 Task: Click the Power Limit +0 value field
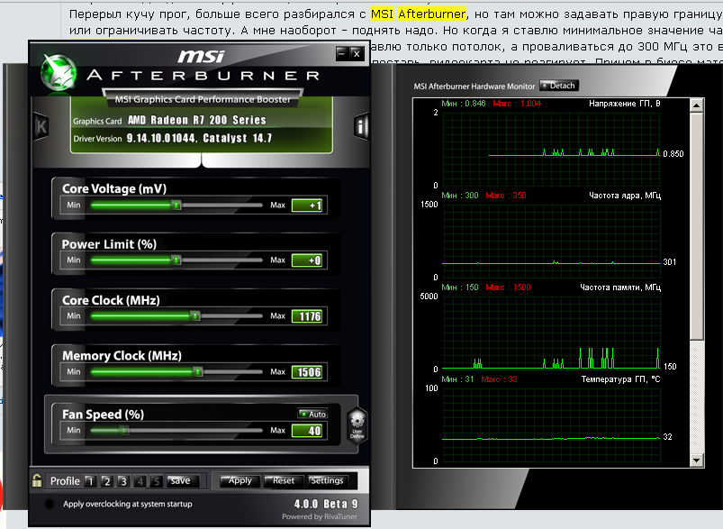[x=307, y=260]
